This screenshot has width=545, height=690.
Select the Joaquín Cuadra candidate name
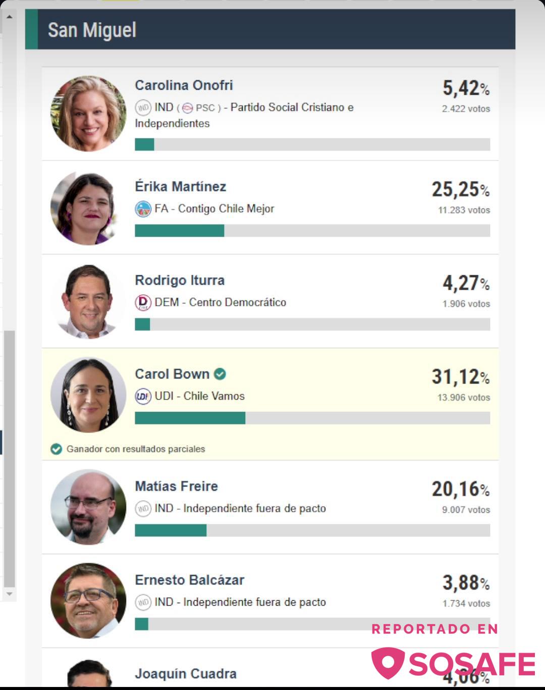186,674
